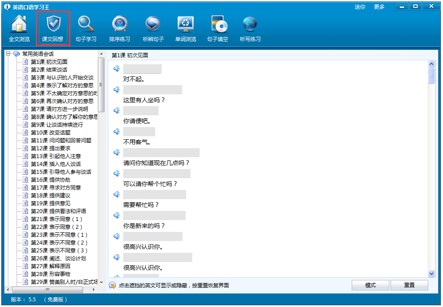Select lesson 第27课 解释原因

(x=51, y=266)
